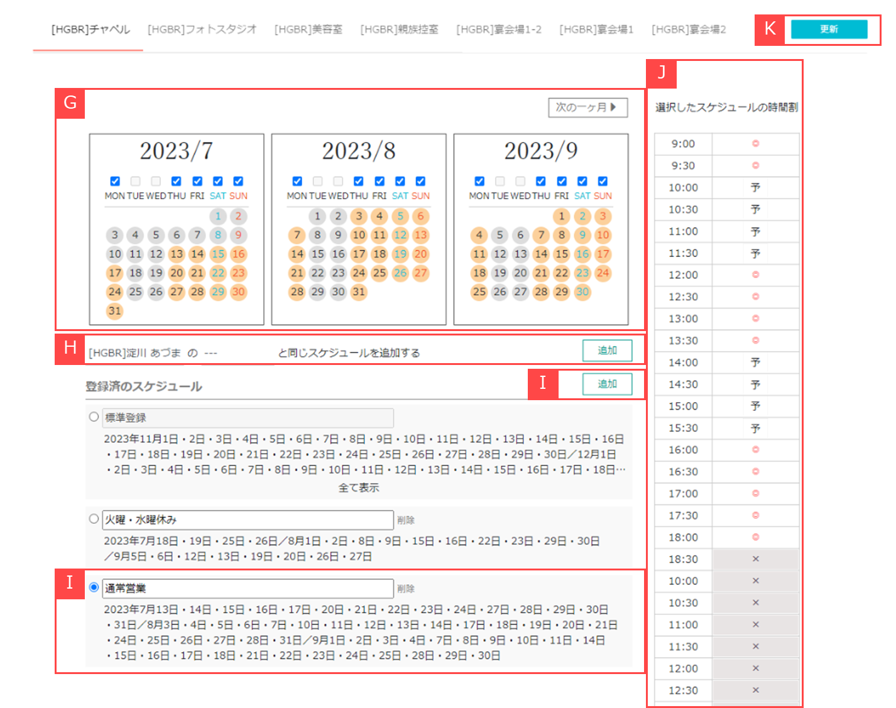896x708 pixels.
Task: Select August 19 on the 2023/8 calendar
Action: (x=400, y=254)
